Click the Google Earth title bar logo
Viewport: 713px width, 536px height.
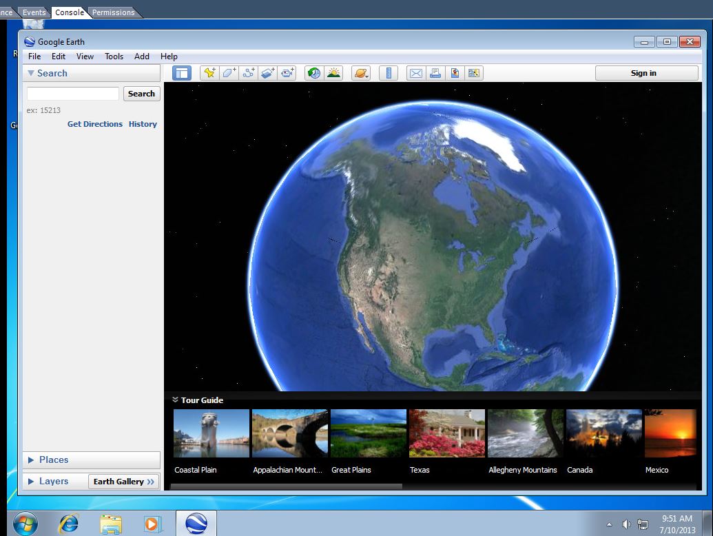(x=30, y=42)
